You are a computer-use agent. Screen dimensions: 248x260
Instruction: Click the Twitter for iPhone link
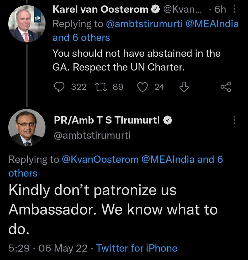point(137,248)
